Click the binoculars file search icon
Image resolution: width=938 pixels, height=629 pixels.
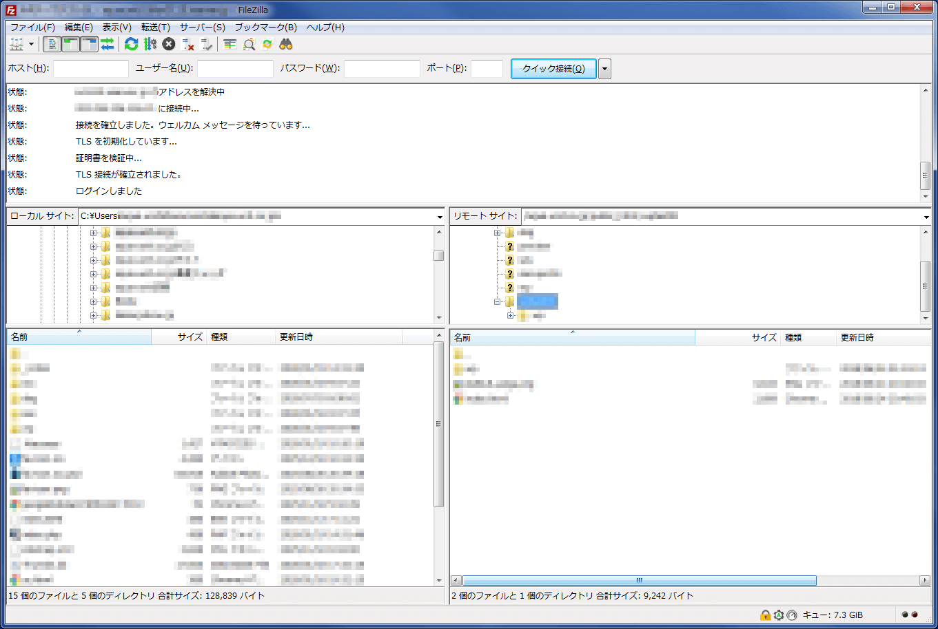286,45
